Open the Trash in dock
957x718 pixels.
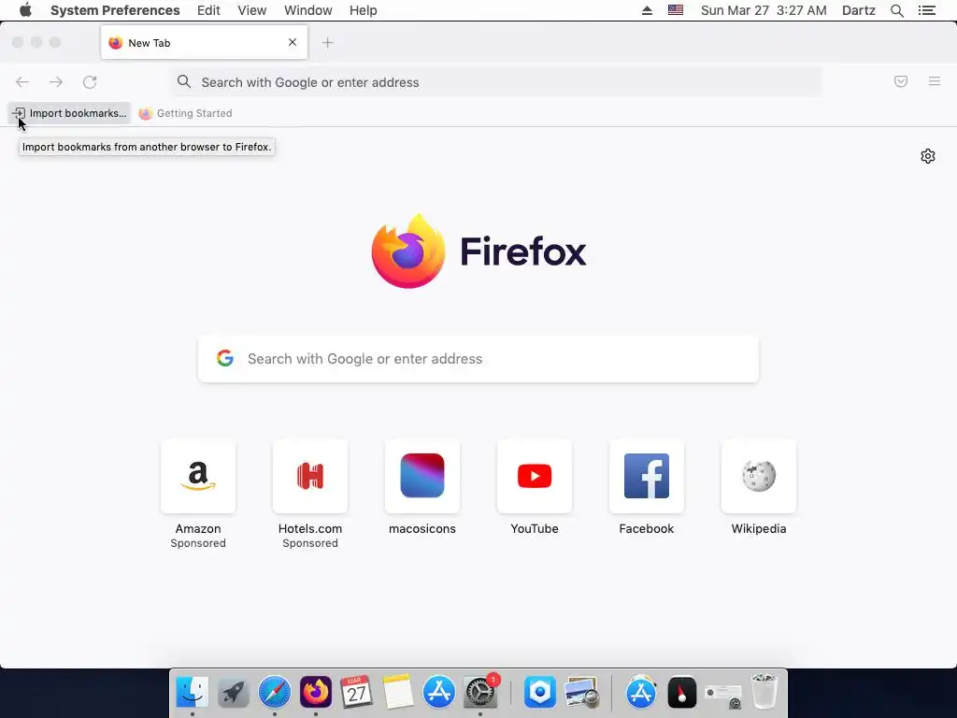tap(764, 691)
